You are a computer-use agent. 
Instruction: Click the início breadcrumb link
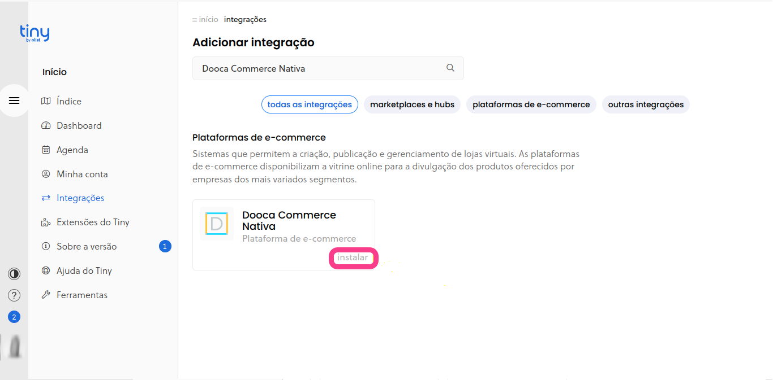click(208, 19)
